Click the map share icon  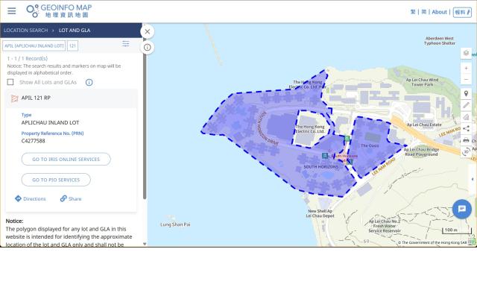point(466,128)
